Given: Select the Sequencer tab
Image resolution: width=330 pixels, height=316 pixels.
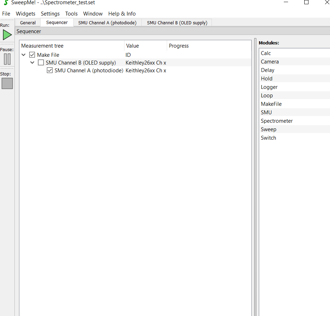Looking at the screenshot, I should [57, 23].
